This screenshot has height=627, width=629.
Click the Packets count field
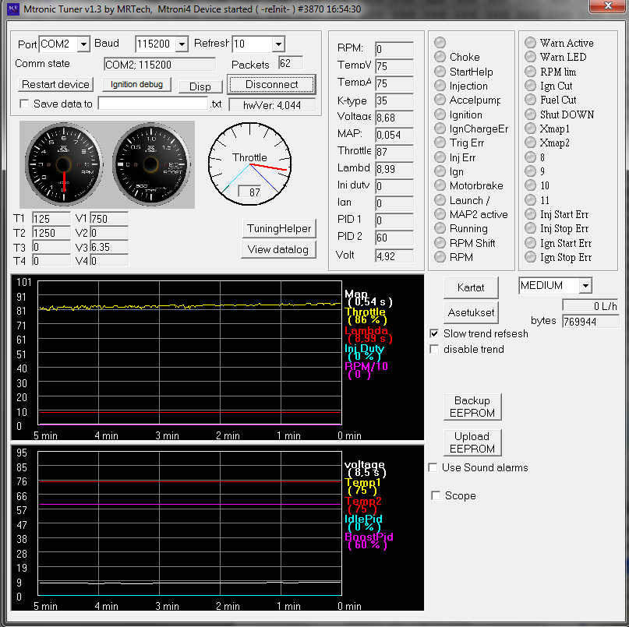click(291, 63)
